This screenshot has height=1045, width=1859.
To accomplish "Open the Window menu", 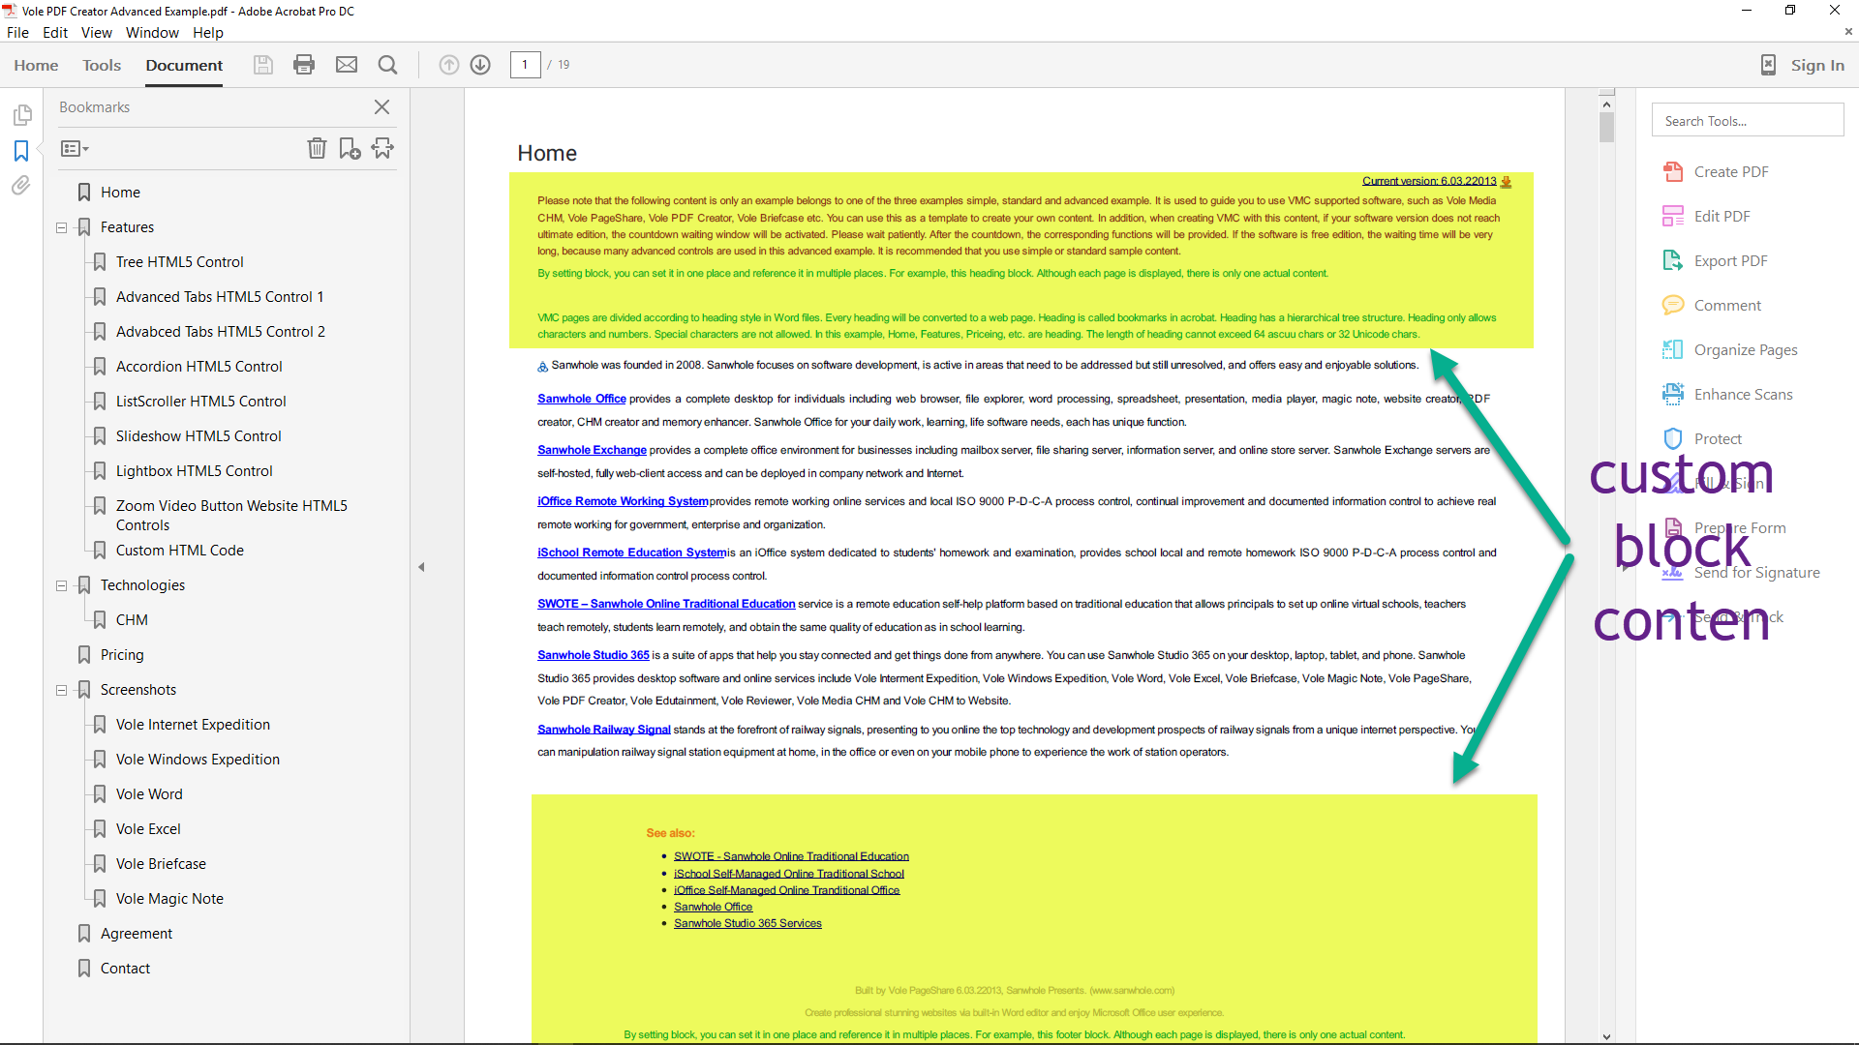I will click(152, 33).
